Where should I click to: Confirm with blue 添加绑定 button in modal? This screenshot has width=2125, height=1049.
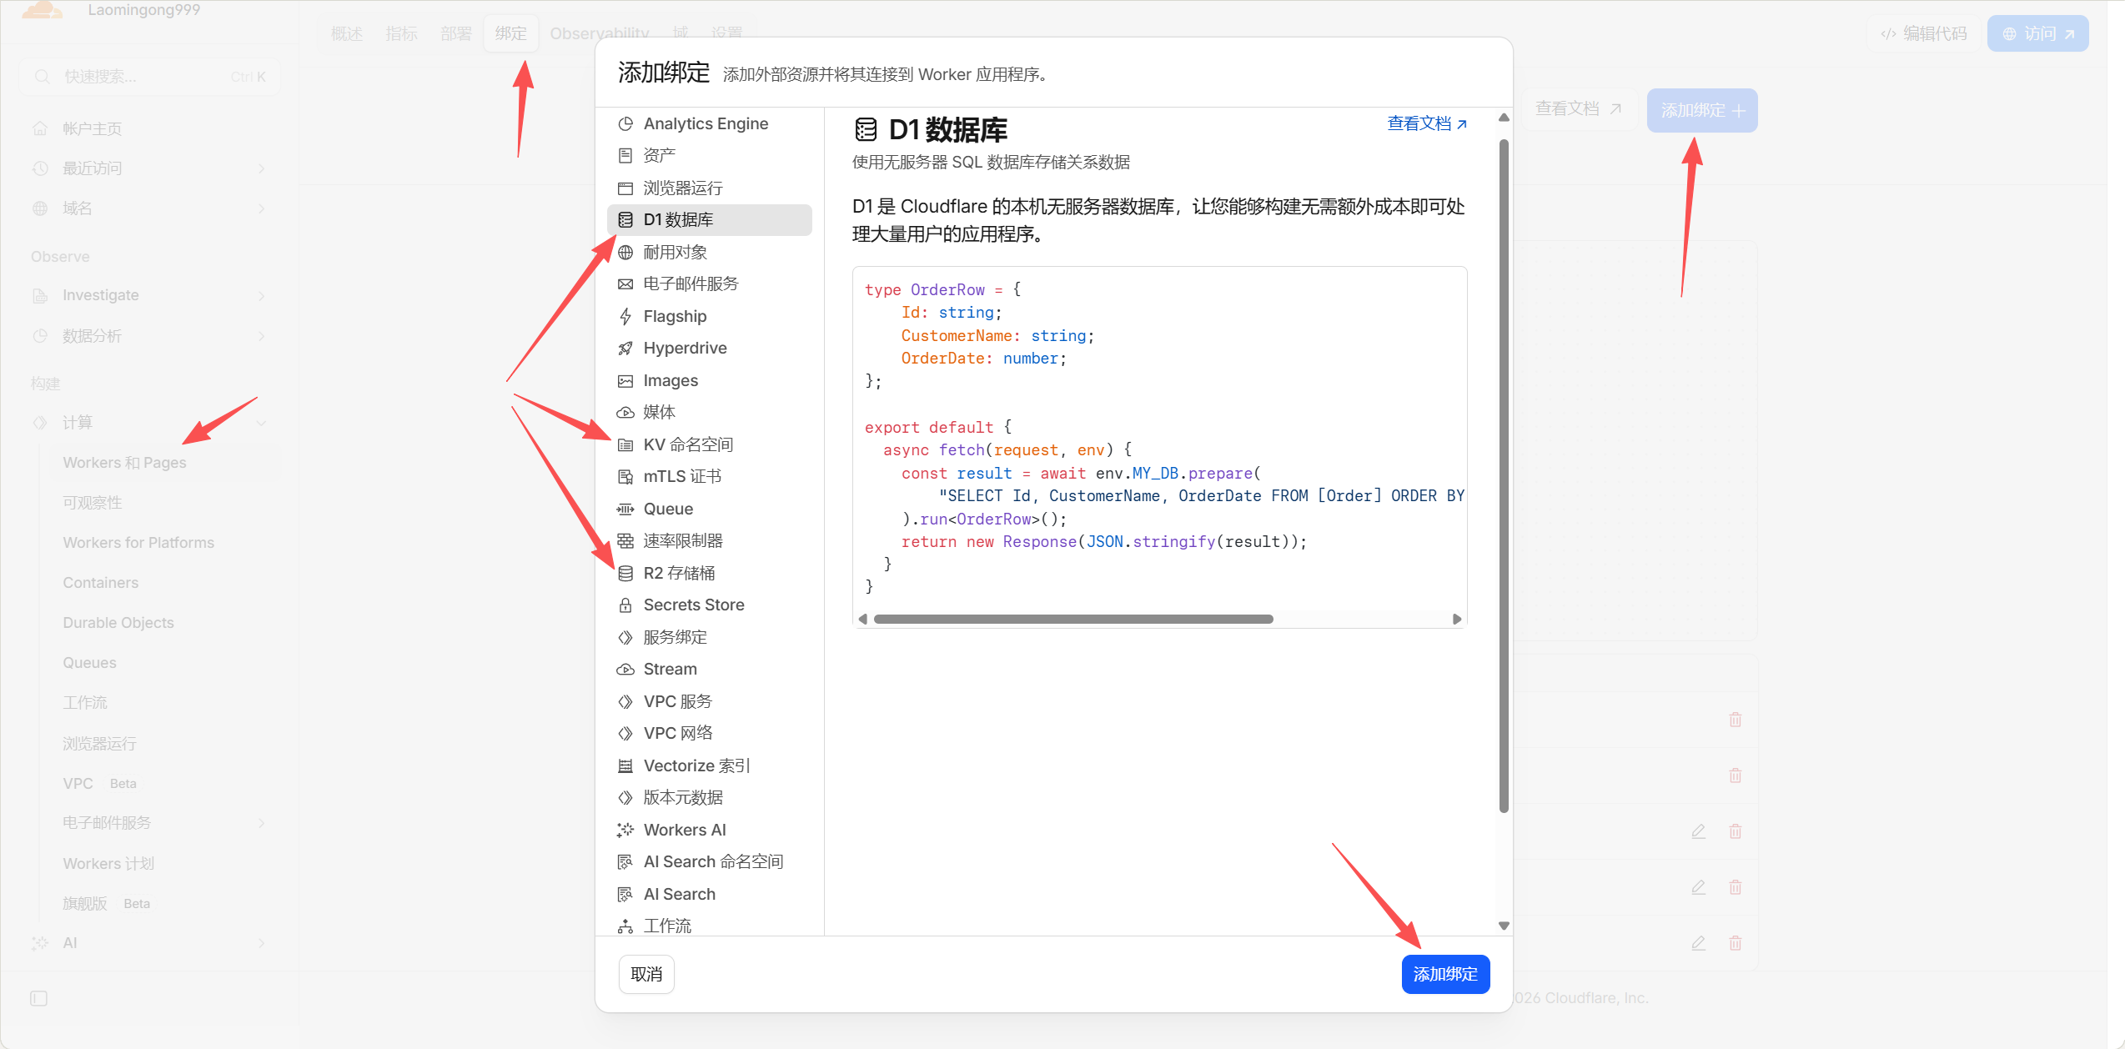(1445, 974)
